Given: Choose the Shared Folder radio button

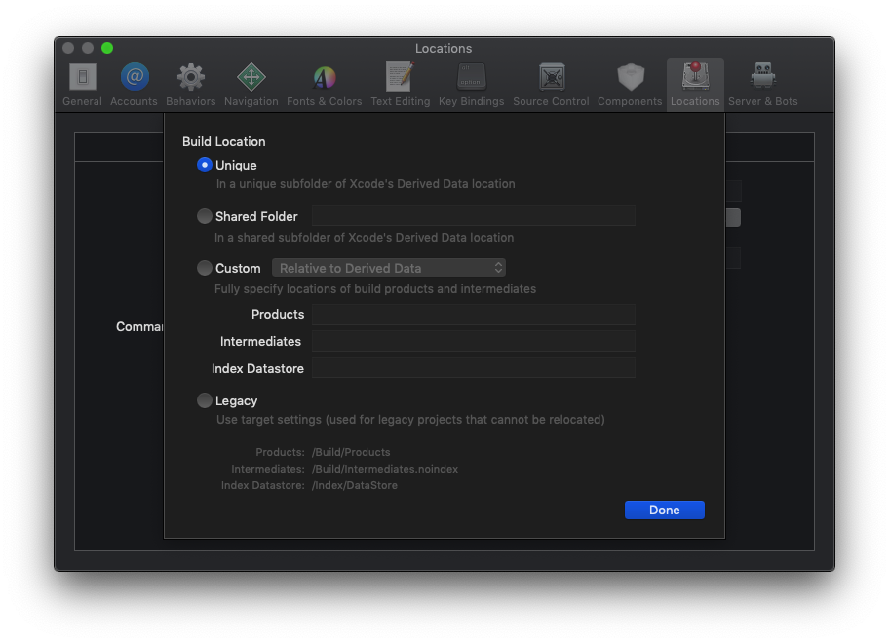Looking at the screenshot, I should point(205,216).
